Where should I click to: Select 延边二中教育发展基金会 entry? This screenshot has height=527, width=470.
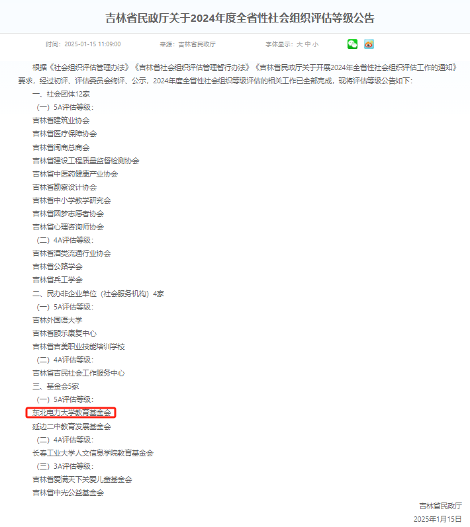[71, 426]
